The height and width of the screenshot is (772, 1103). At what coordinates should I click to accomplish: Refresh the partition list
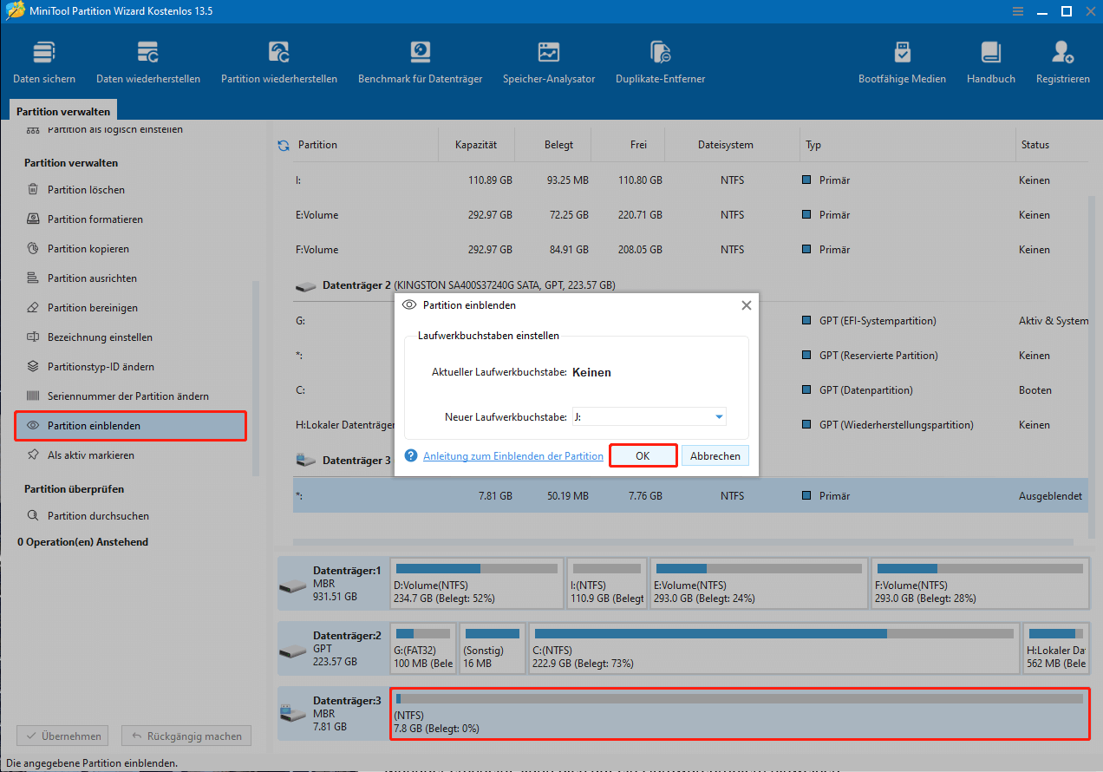point(283,145)
